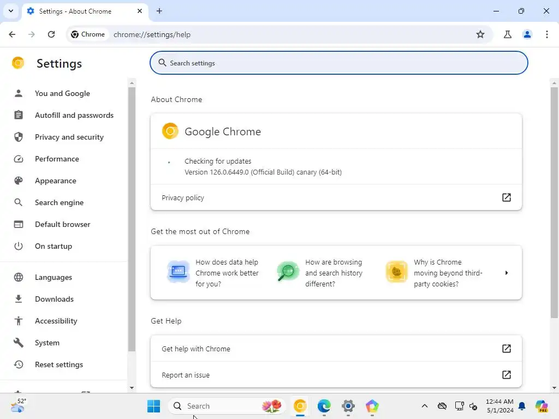Click Get help with Chrome external-link icon
Screen dimensions: 559x419
[x=506, y=349]
